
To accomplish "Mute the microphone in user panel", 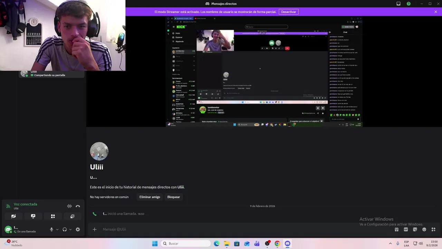I will [51, 229].
